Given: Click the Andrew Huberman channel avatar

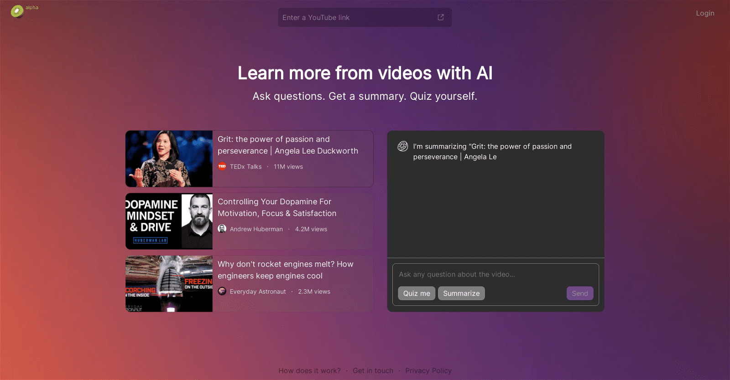Looking at the screenshot, I should coord(222,229).
